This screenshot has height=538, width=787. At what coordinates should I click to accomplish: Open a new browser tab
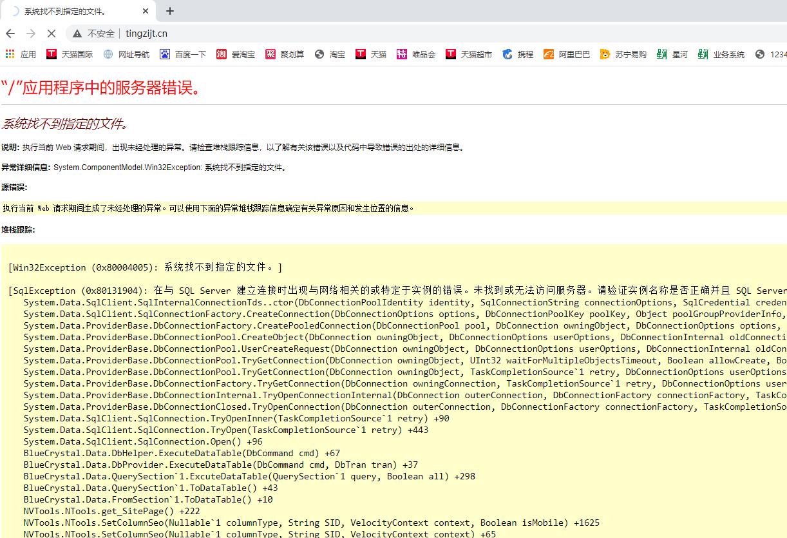pyautogui.click(x=170, y=11)
